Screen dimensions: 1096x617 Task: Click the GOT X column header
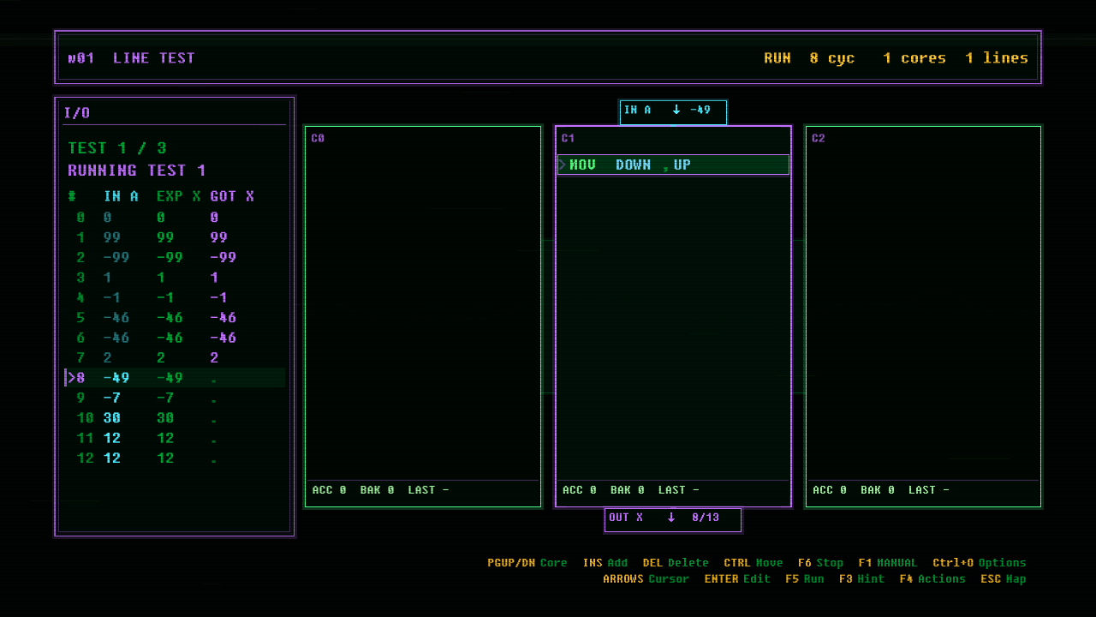pyautogui.click(x=232, y=196)
